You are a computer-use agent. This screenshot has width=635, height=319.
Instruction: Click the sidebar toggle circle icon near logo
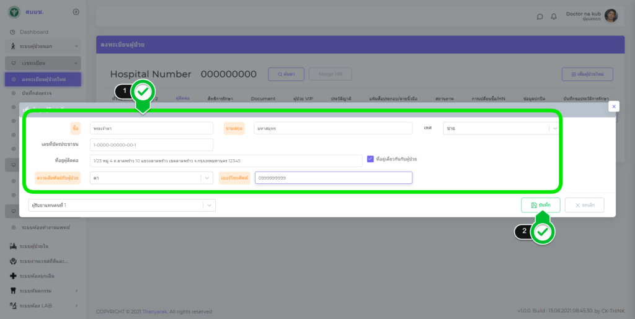click(76, 12)
